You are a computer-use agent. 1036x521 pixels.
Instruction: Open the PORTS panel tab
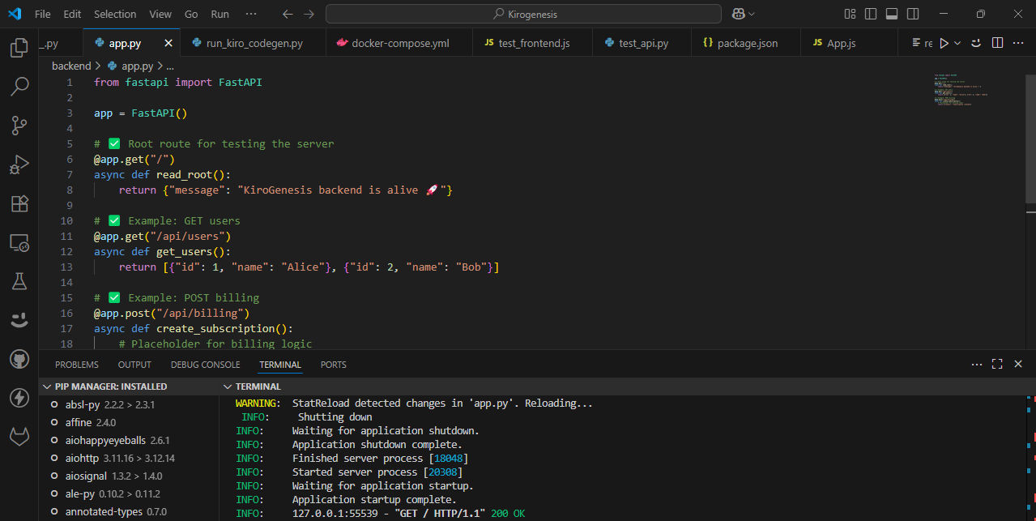(333, 365)
